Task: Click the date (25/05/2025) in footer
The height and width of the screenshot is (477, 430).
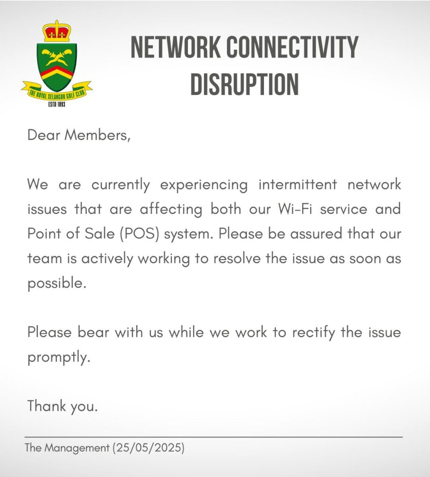Action: coord(148,448)
